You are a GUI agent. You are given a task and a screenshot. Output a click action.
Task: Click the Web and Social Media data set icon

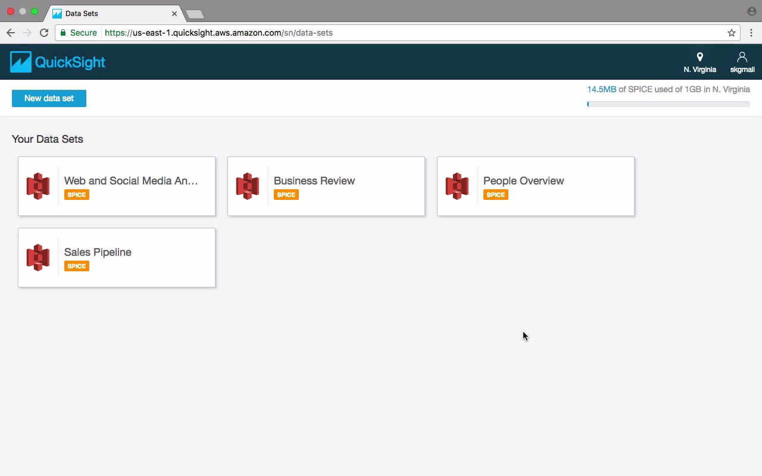[38, 186]
